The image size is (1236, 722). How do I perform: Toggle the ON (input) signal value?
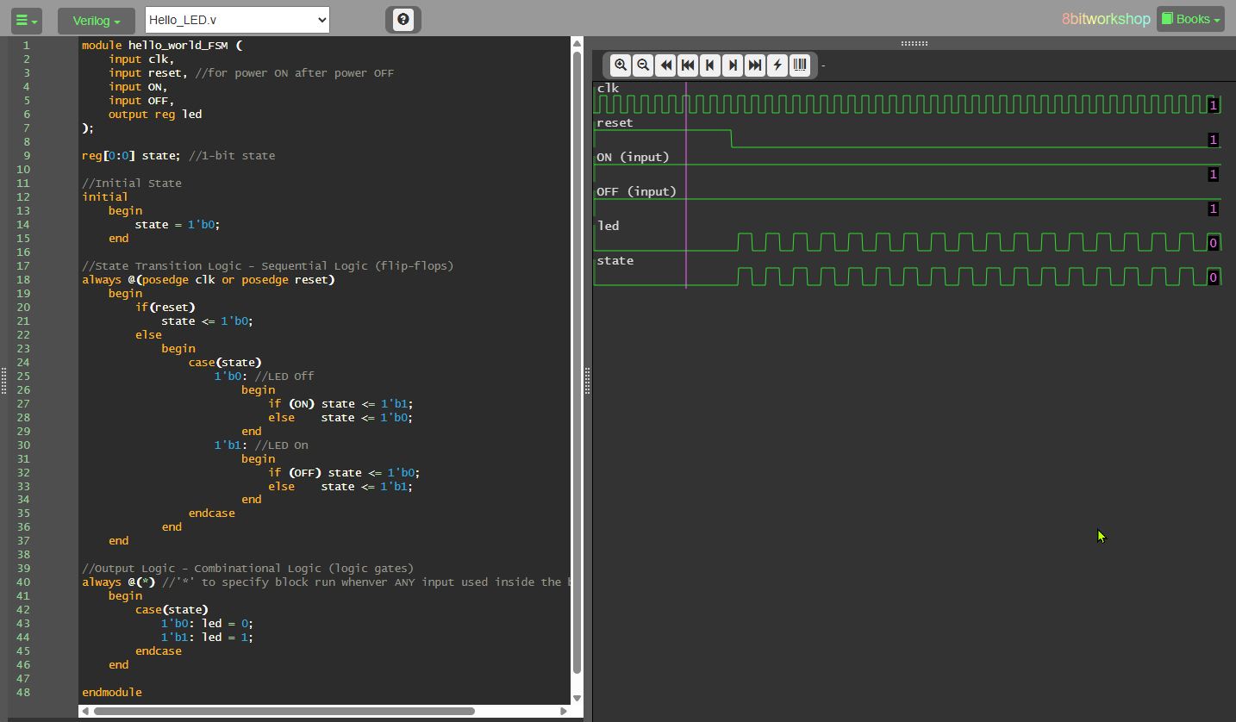[1213, 174]
